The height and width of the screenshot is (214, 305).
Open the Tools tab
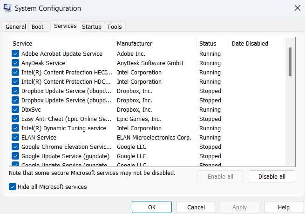[115, 27]
